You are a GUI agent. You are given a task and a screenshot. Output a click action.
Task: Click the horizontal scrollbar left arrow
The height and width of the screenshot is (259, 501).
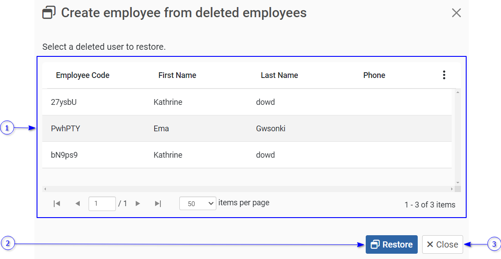pos(45,189)
